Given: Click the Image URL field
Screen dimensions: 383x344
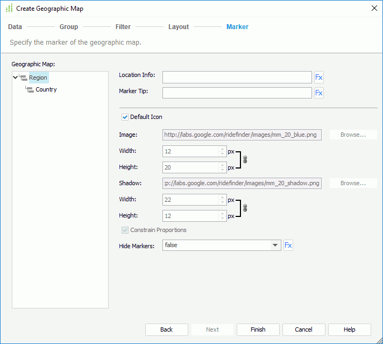Looking at the screenshot, I should 242,135.
